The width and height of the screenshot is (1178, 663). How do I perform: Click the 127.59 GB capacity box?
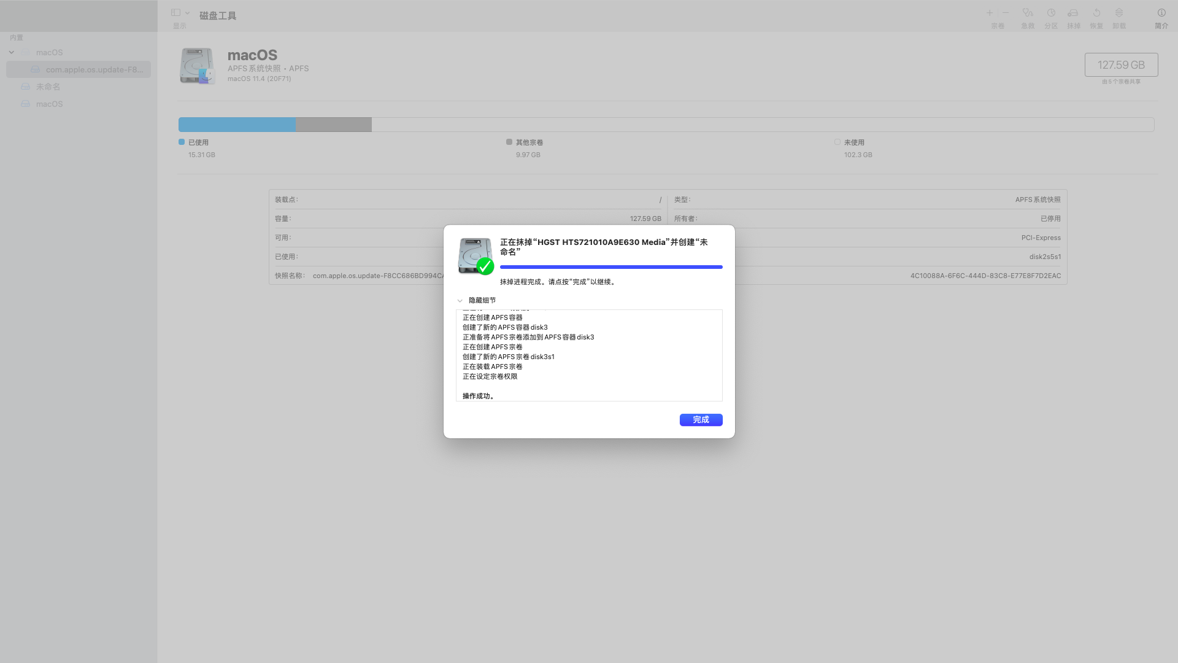(1121, 64)
